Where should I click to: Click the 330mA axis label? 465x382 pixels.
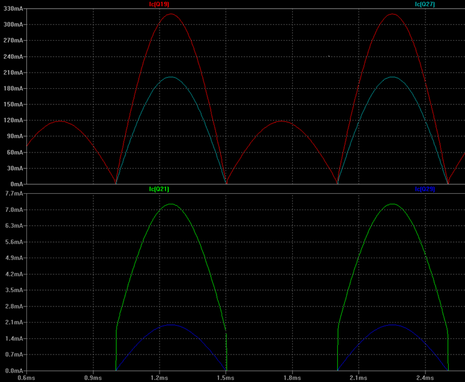click(x=13, y=9)
